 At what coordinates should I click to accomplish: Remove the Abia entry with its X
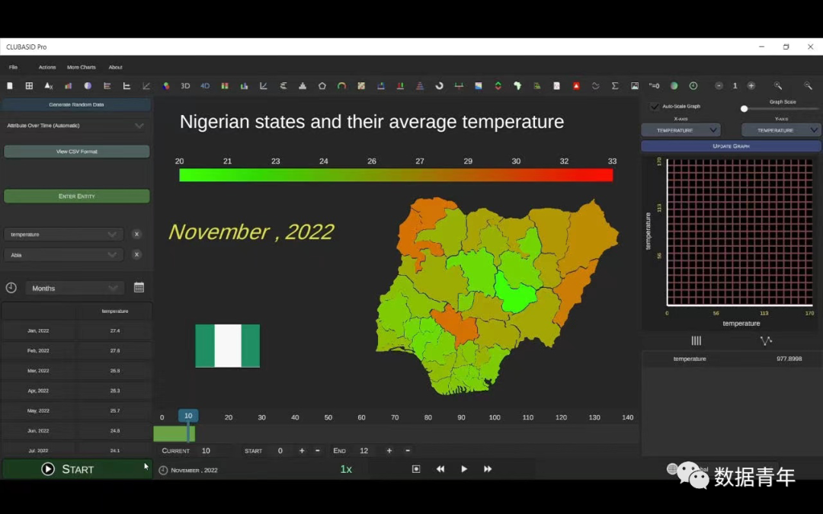pyautogui.click(x=136, y=255)
